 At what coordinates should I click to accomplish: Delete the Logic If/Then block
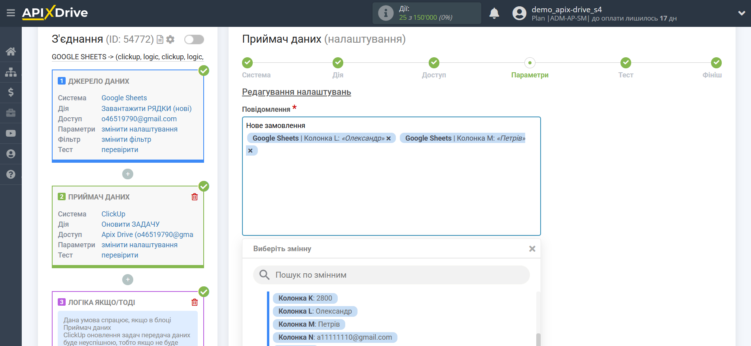(195, 302)
